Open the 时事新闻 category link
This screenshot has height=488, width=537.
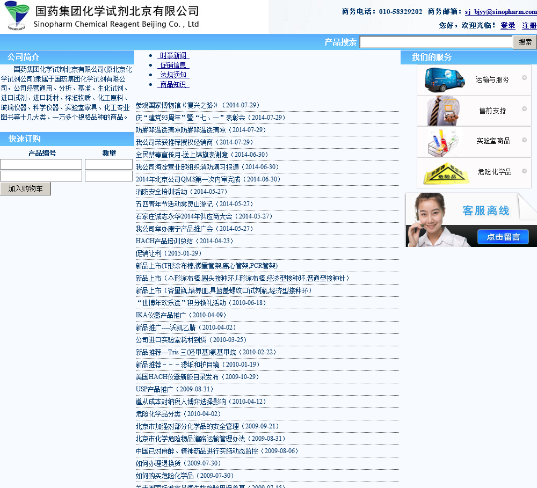(x=173, y=55)
